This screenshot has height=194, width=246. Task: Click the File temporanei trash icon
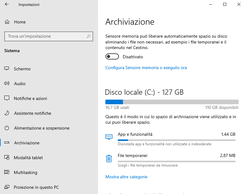[109, 159]
